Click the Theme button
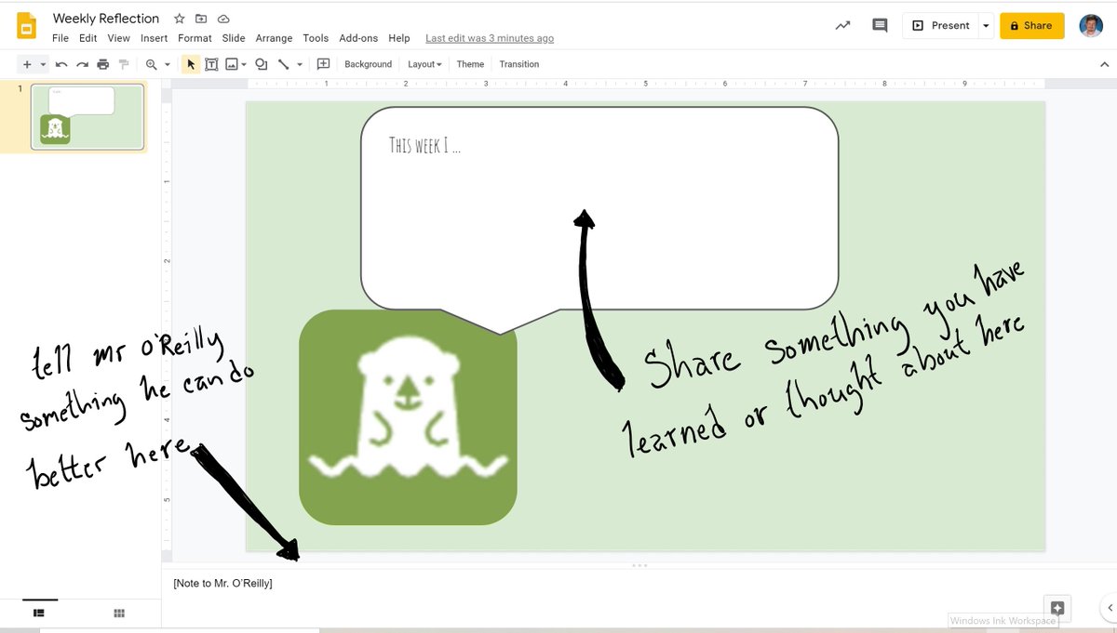The width and height of the screenshot is (1117, 633). [470, 64]
